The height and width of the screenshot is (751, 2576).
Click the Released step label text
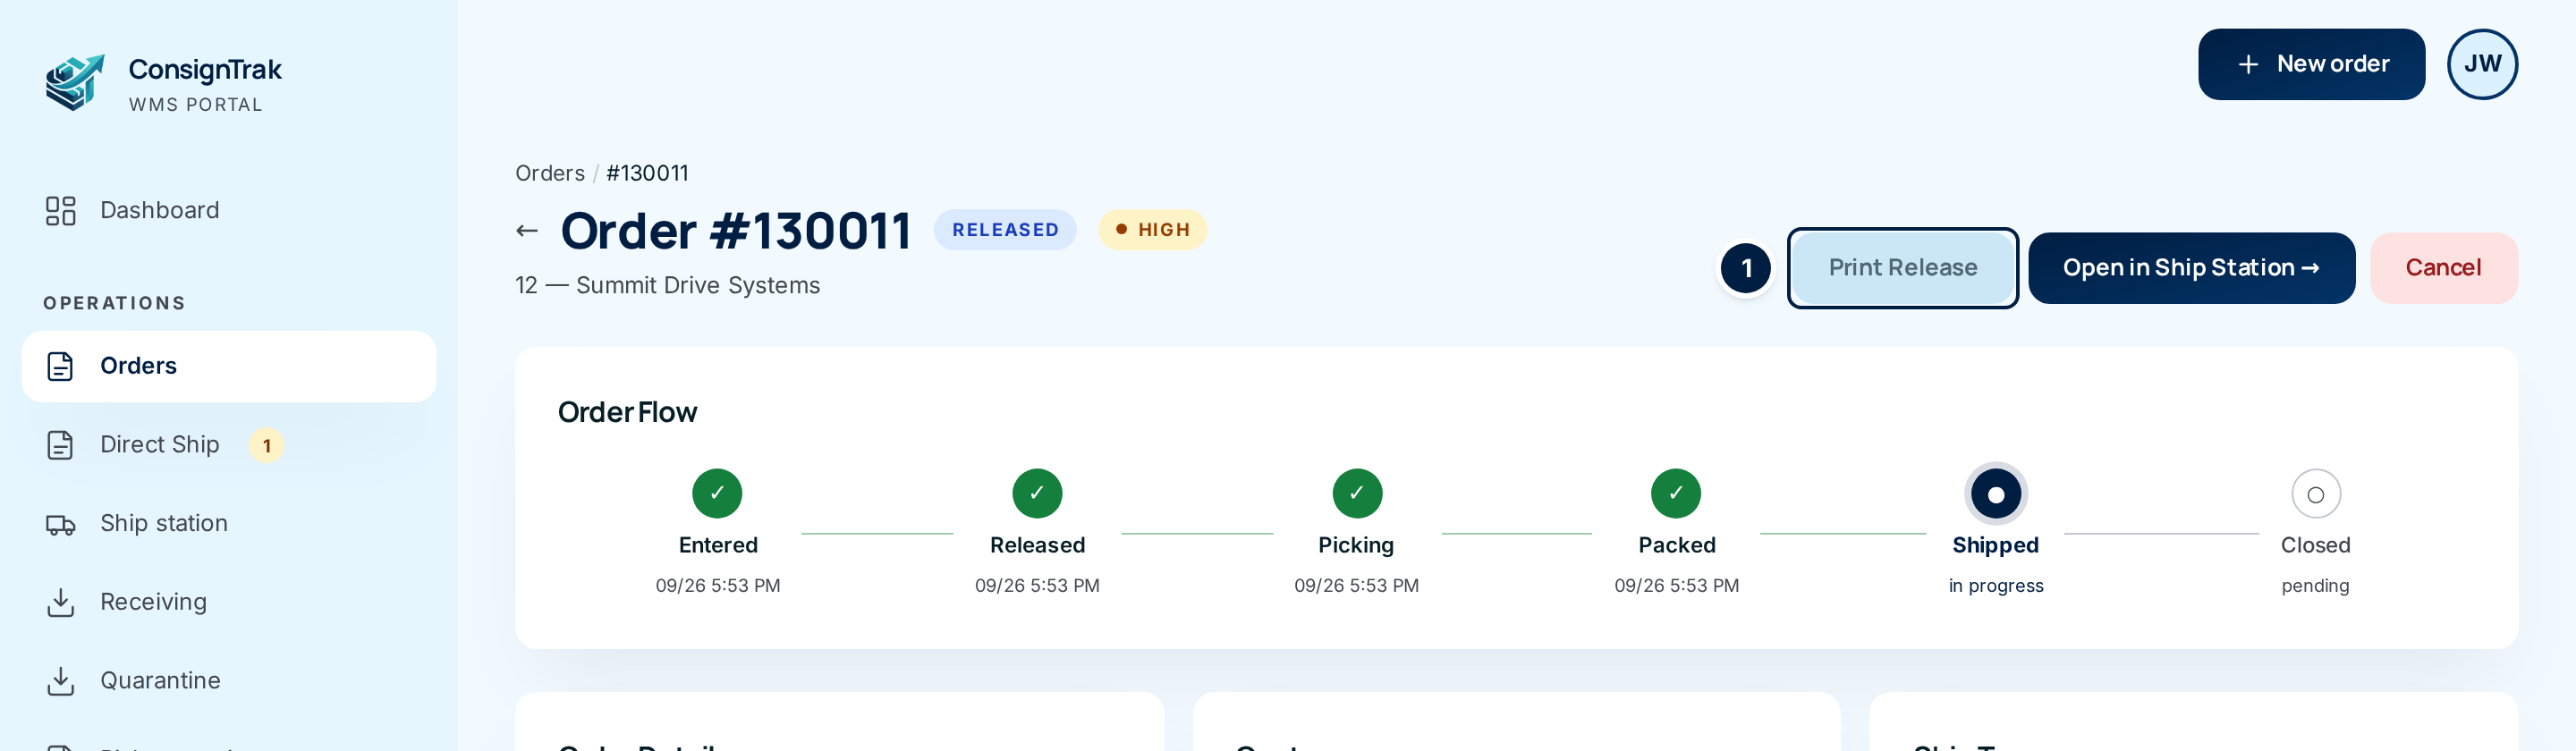(1037, 545)
